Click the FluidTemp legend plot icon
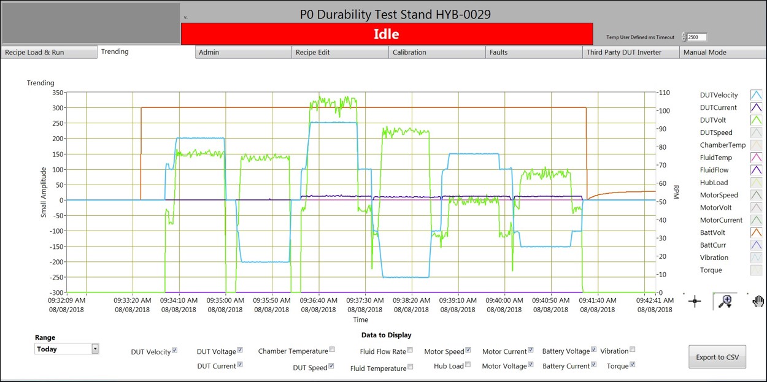767x382 pixels. click(755, 158)
